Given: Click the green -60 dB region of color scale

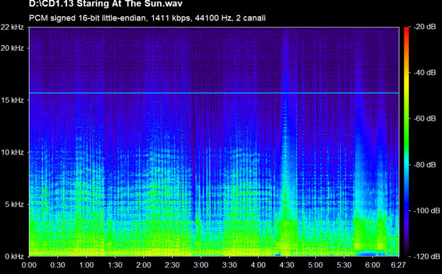Looking at the screenshot, I should coord(406,119).
